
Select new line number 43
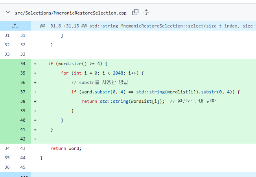click(23, 148)
